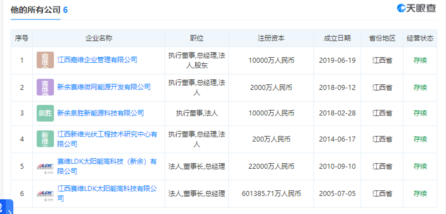The image size is (446, 214).
Task: Click the 企业名称 column header
Action: click(x=99, y=38)
